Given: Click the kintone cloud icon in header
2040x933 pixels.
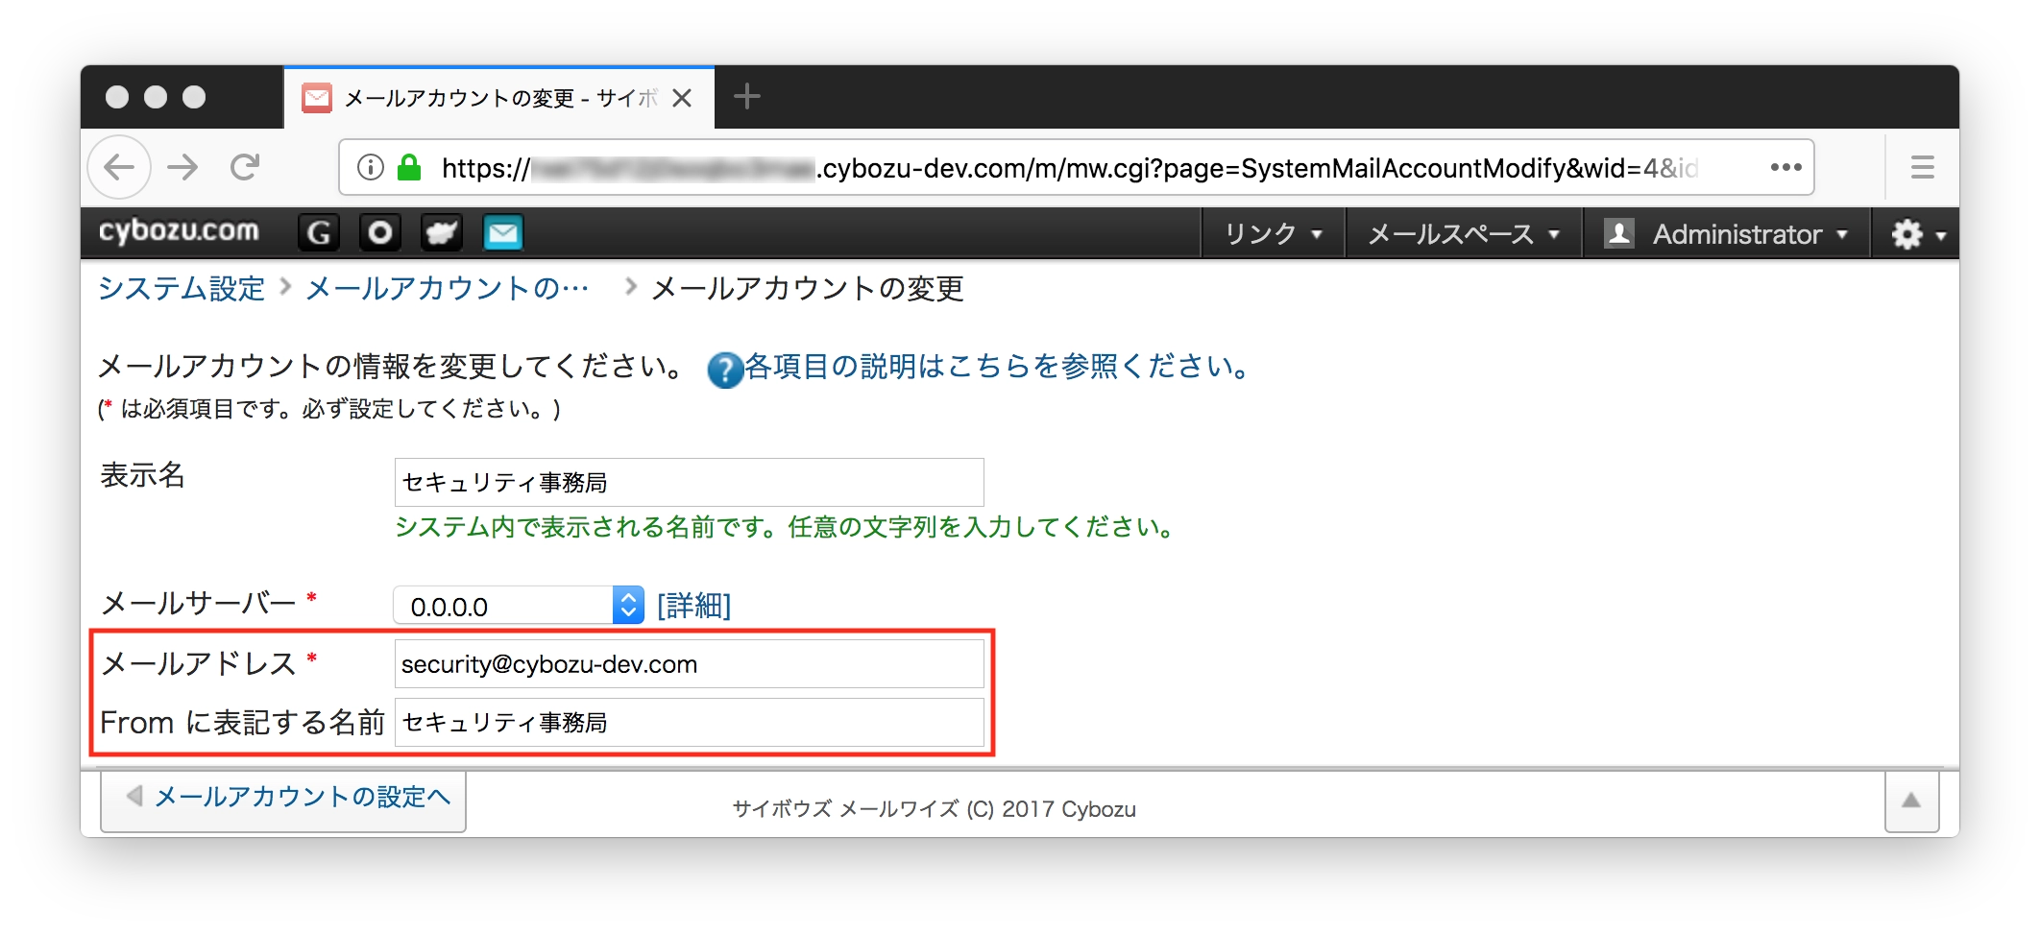Looking at the screenshot, I should [442, 232].
